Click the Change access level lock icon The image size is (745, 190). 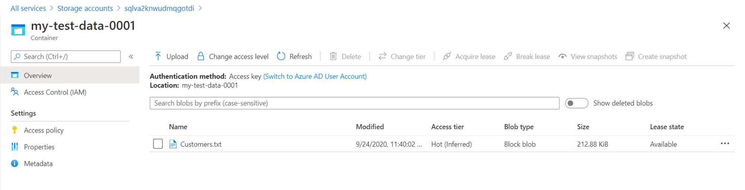[x=201, y=56]
